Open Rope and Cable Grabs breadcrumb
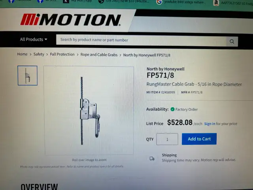 [x=99, y=55]
